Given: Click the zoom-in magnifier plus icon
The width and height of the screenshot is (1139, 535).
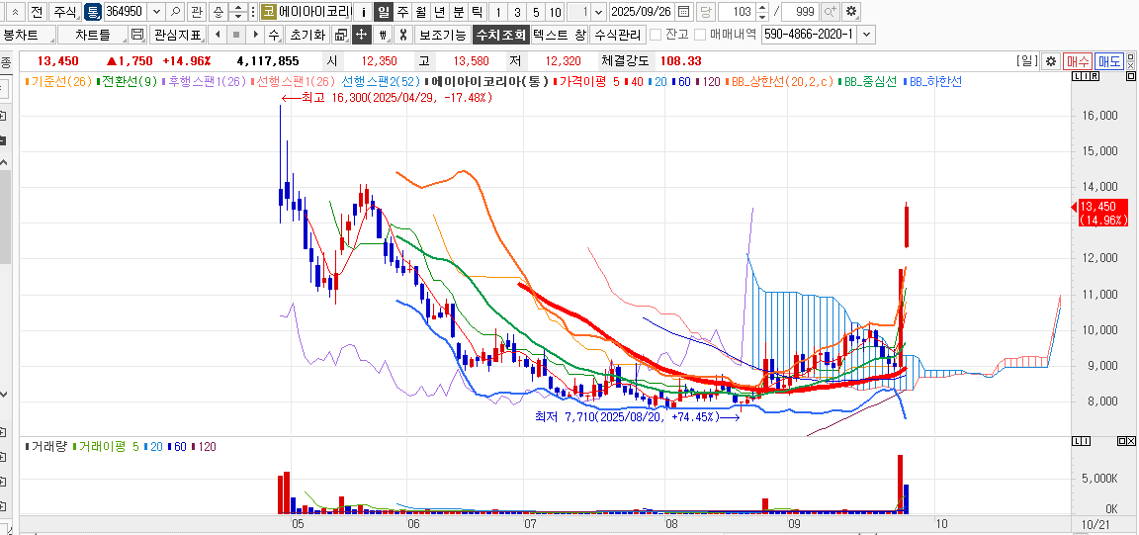Looking at the screenshot, I should tap(830, 12).
